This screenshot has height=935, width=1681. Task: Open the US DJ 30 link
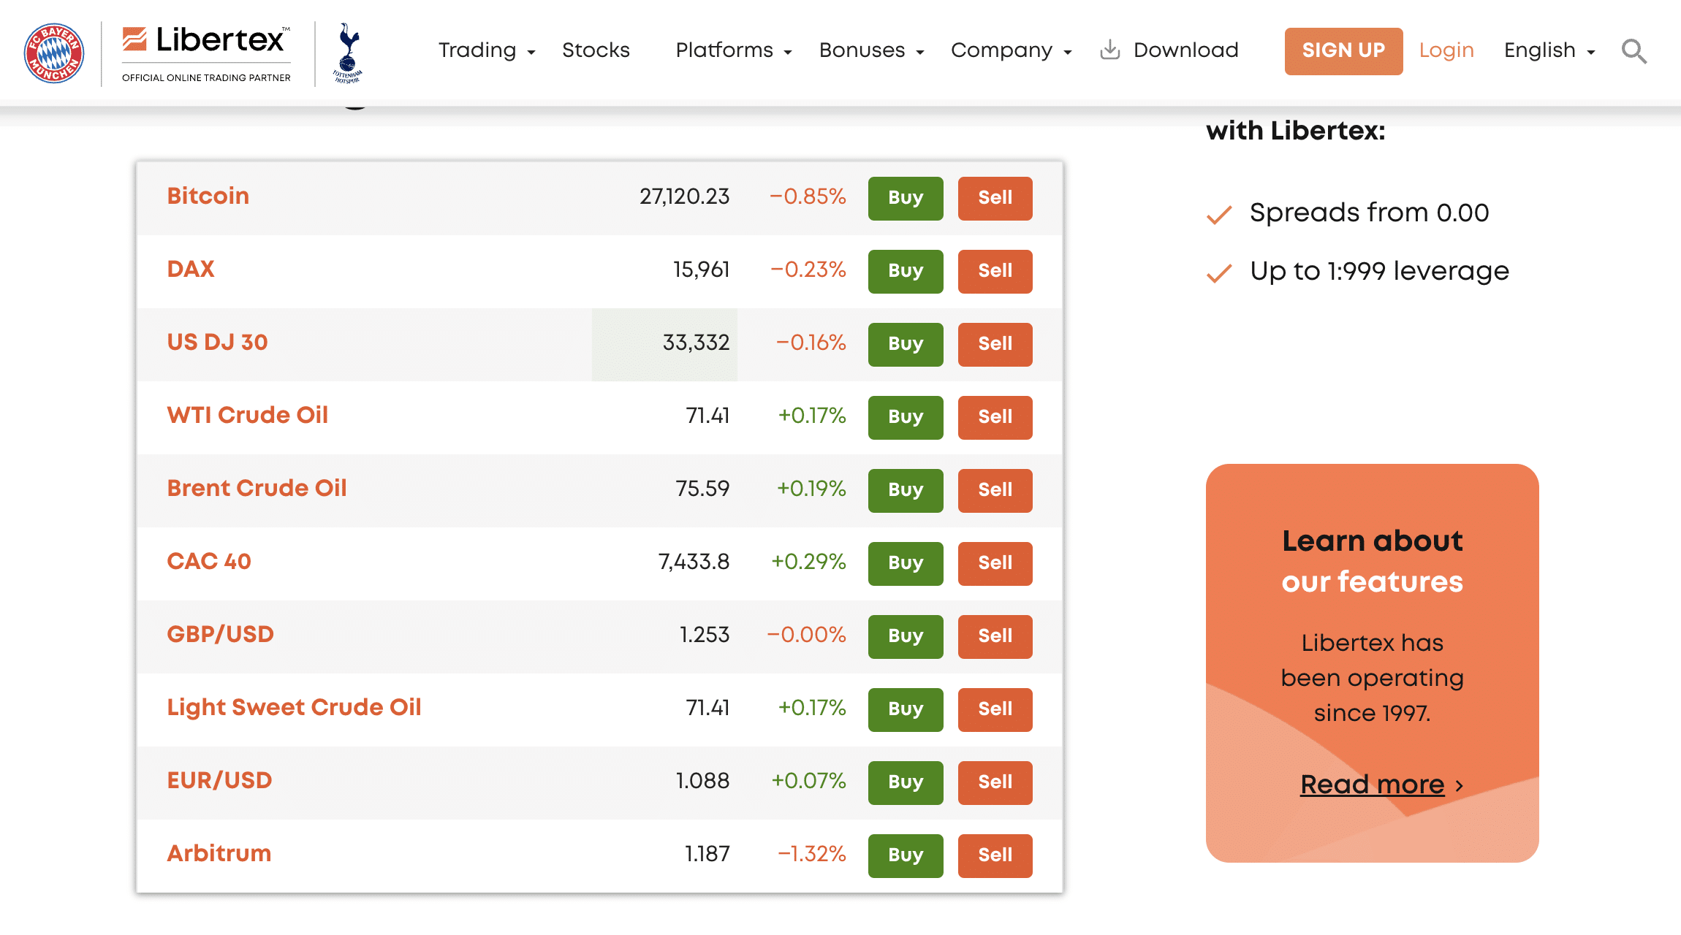217,342
